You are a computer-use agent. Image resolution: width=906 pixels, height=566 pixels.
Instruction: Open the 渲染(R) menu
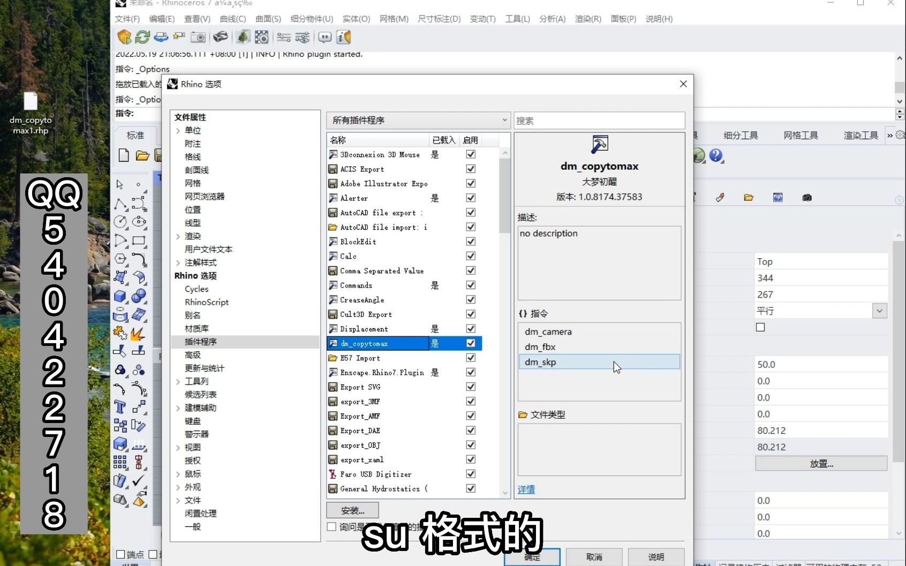[x=588, y=19]
